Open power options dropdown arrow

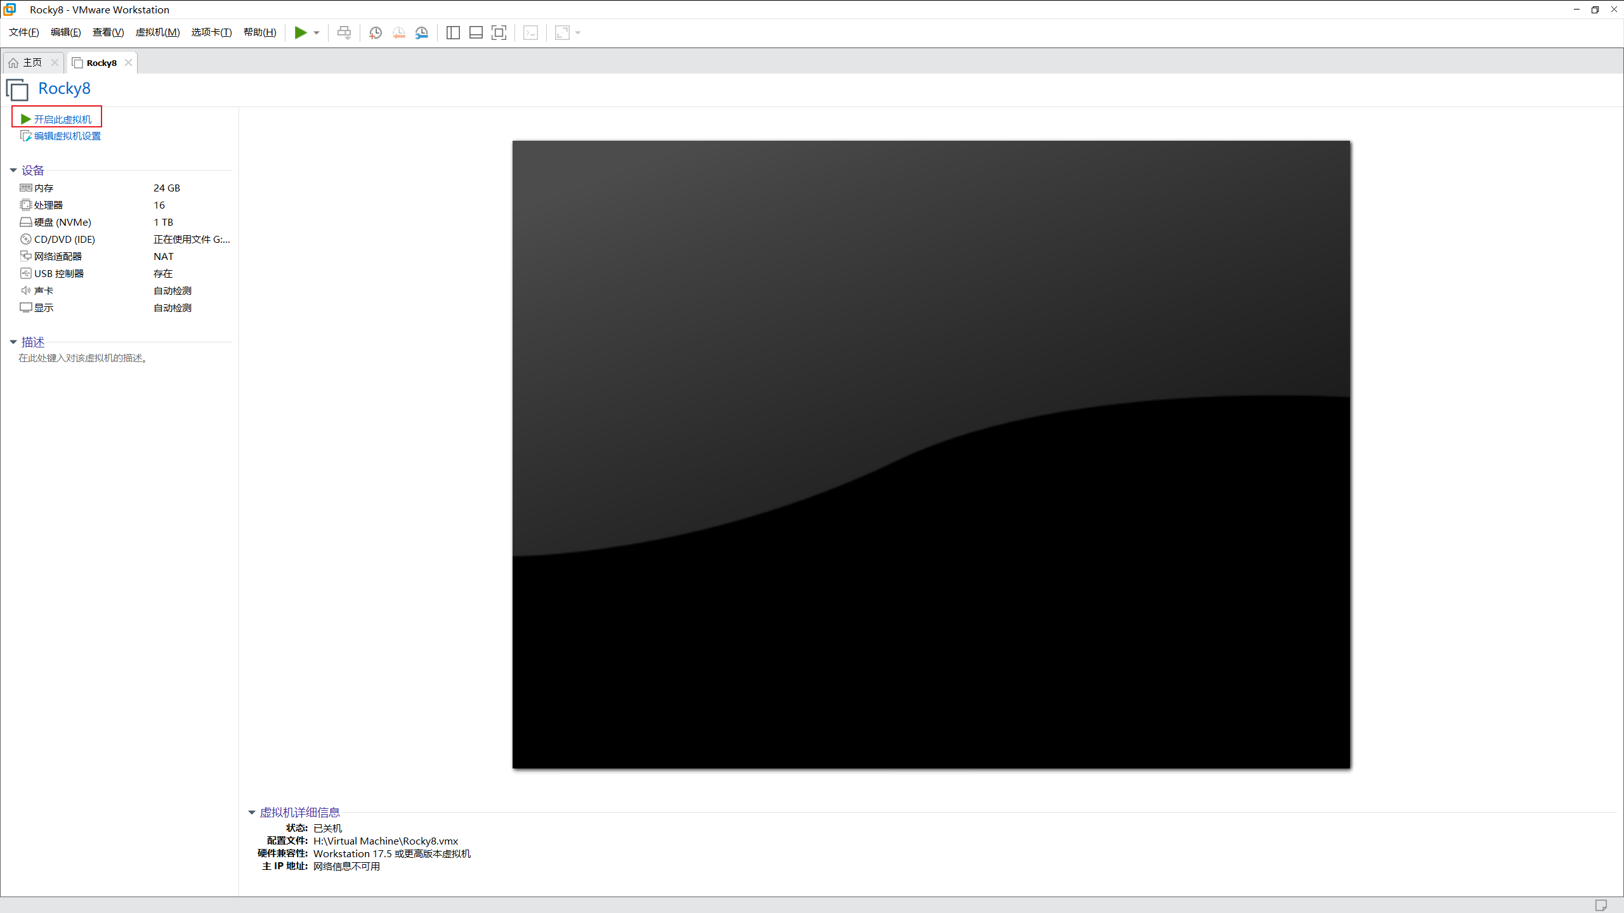(x=317, y=32)
